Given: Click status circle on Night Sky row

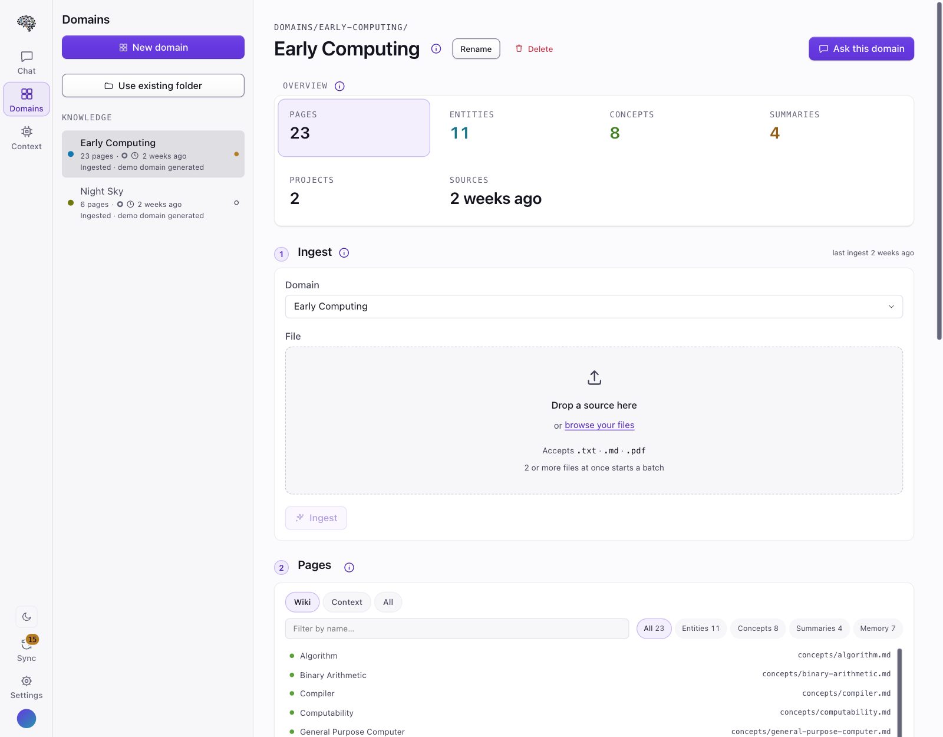Looking at the screenshot, I should 236,203.
